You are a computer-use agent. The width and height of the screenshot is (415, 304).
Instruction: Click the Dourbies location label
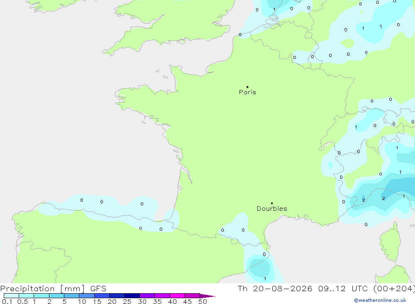pyautogui.click(x=272, y=209)
